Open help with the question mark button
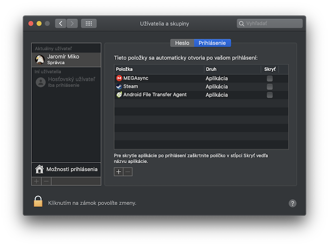 [292, 203]
